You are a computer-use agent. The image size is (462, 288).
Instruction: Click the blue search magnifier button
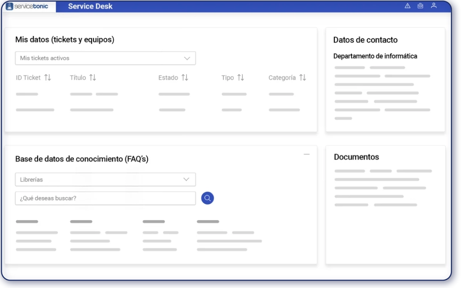point(208,198)
